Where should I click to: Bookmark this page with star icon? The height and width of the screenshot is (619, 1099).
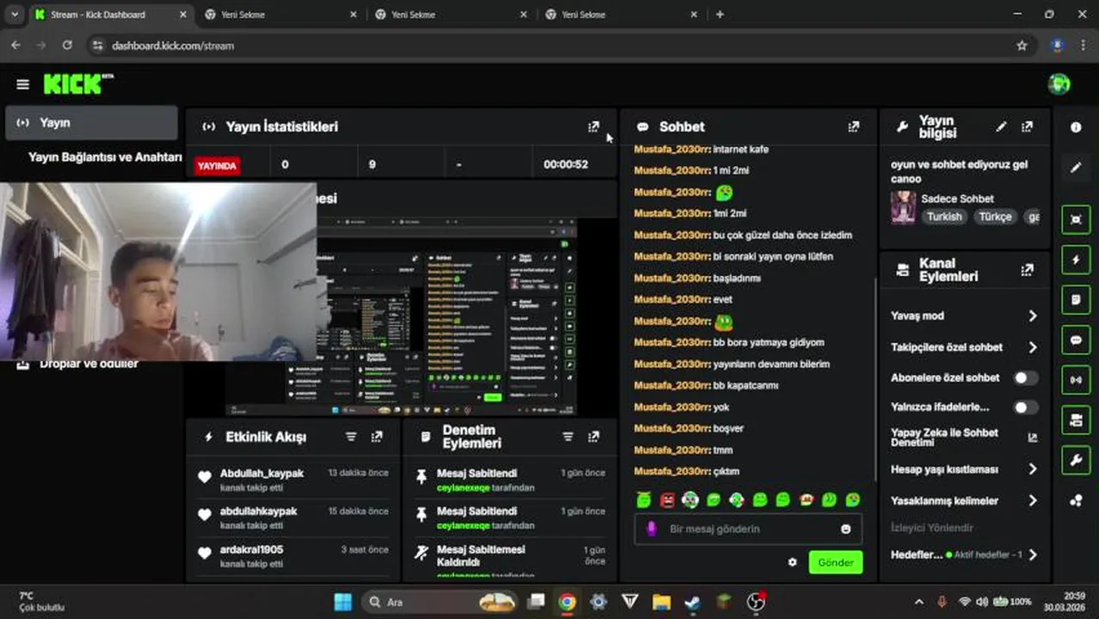tap(1022, 46)
